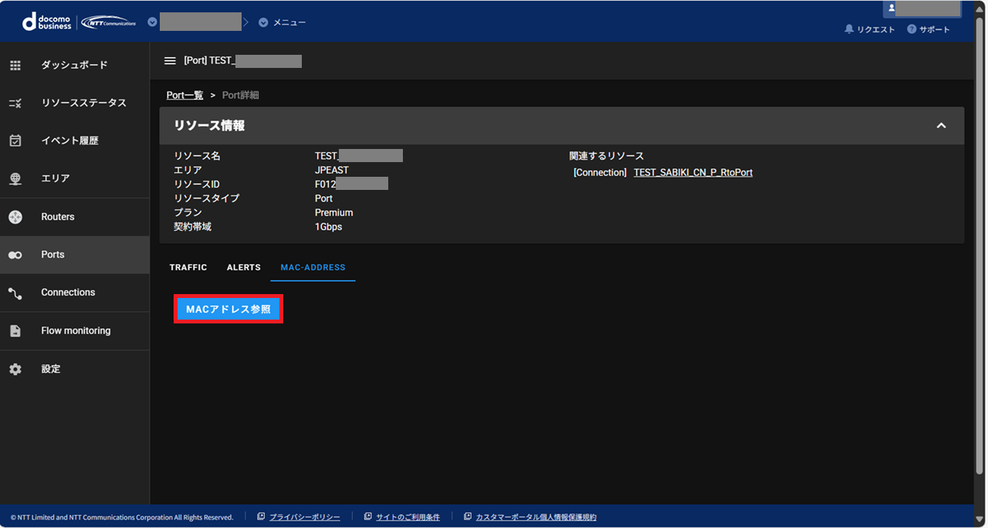Toggle the hamburger menu beside [Port] title
The image size is (988, 528).
tap(170, 61)
